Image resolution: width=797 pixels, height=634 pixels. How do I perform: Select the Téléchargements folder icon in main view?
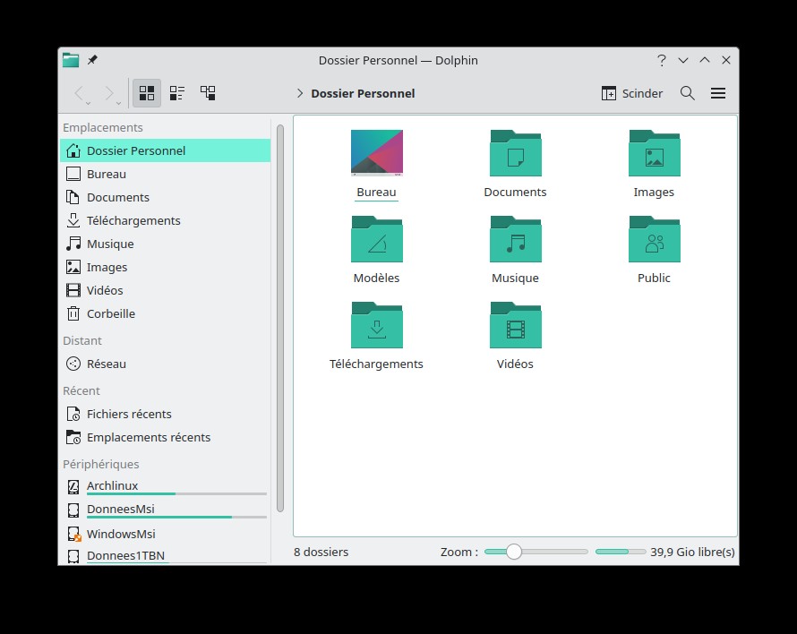[377, 325]
